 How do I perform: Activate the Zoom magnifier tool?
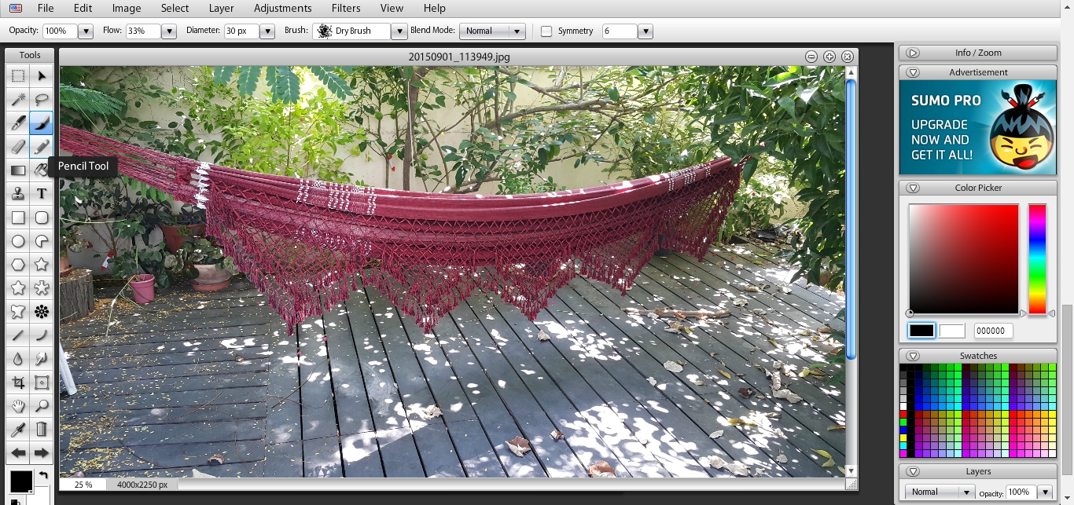tap(42, 406)
